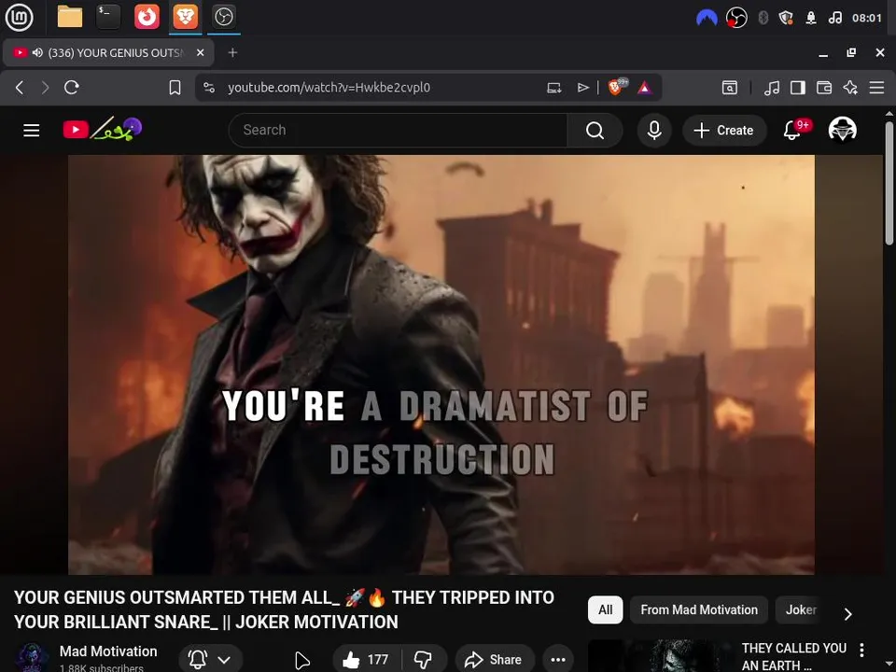Open the Files folder launcher in the panel

tap(70, 17)
